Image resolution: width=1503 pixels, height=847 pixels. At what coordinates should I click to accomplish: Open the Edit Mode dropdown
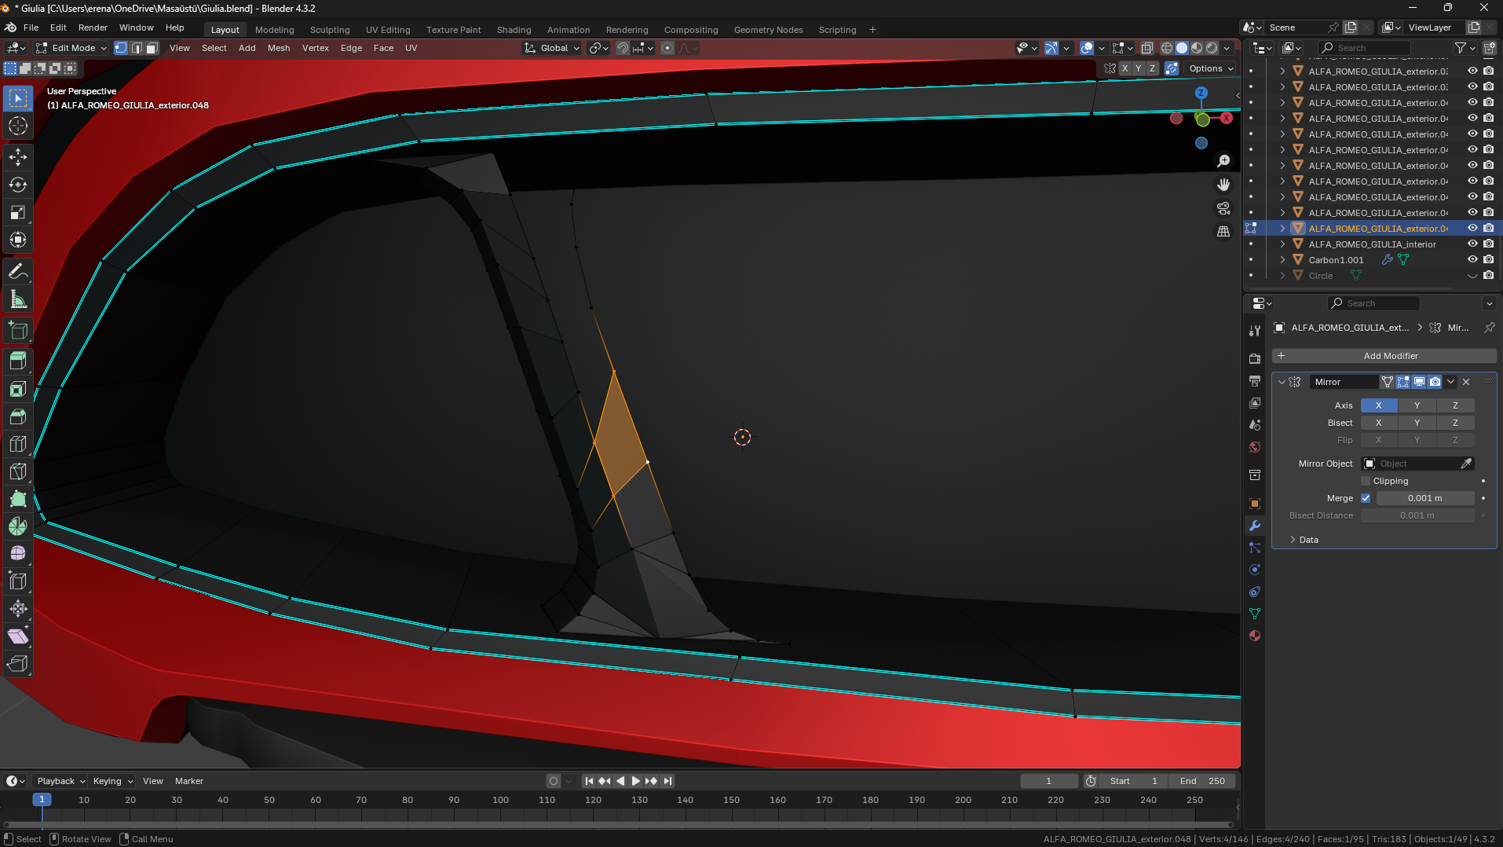71,48
